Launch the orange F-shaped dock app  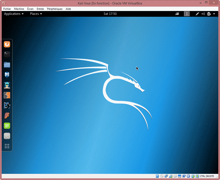point(7,116)
